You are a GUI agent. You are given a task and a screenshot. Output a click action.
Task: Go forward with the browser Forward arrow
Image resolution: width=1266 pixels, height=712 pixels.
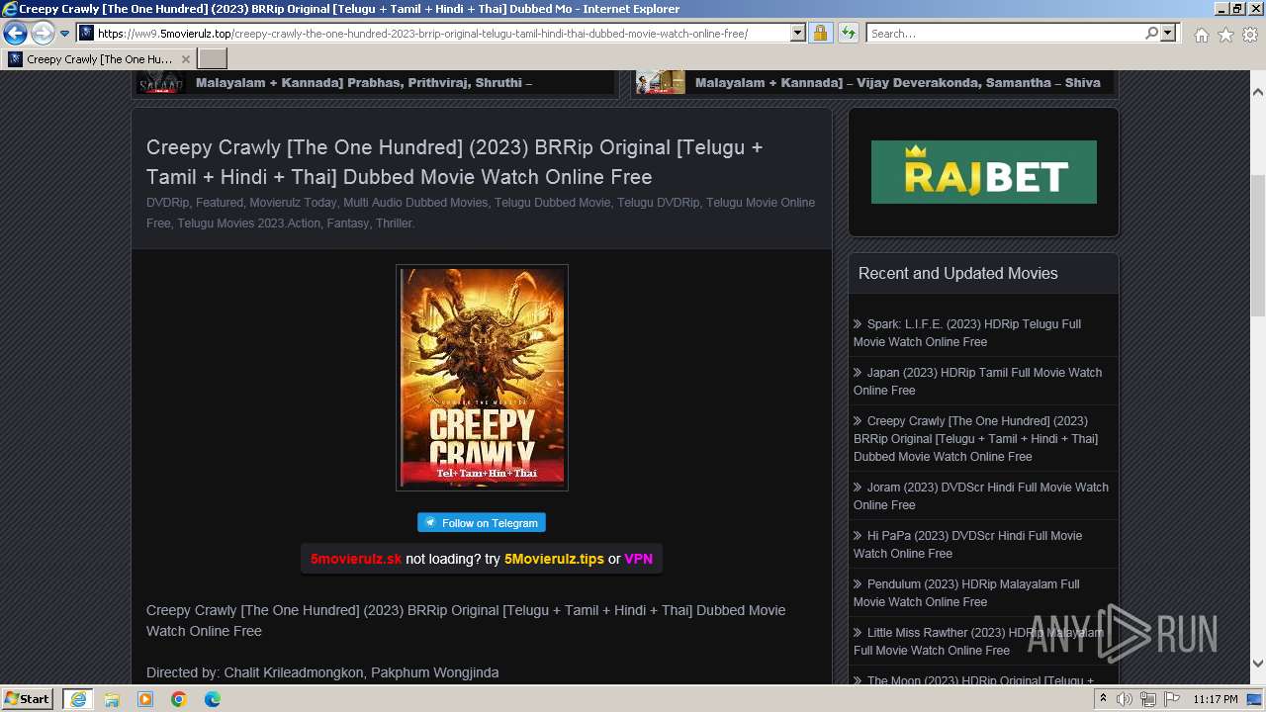point(43,34)
